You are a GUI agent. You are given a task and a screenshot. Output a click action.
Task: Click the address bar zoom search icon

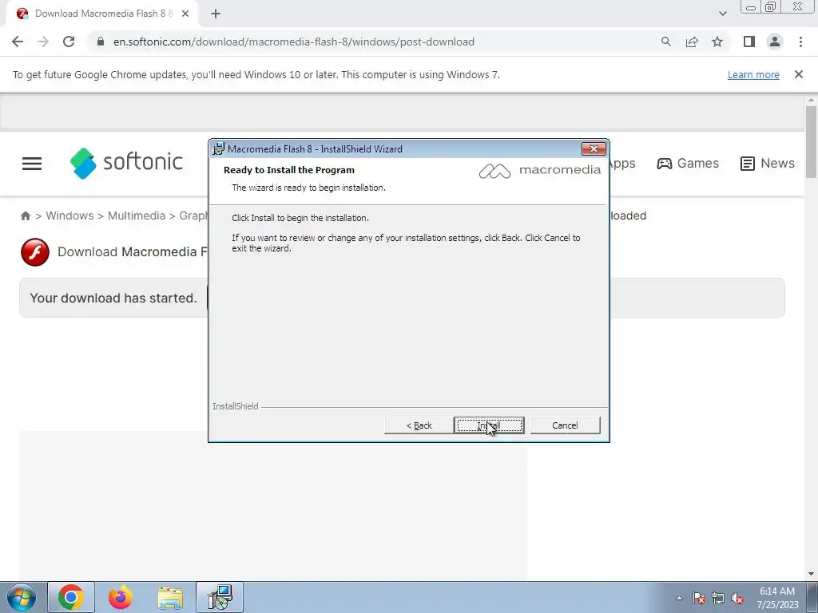pos(665,42)
